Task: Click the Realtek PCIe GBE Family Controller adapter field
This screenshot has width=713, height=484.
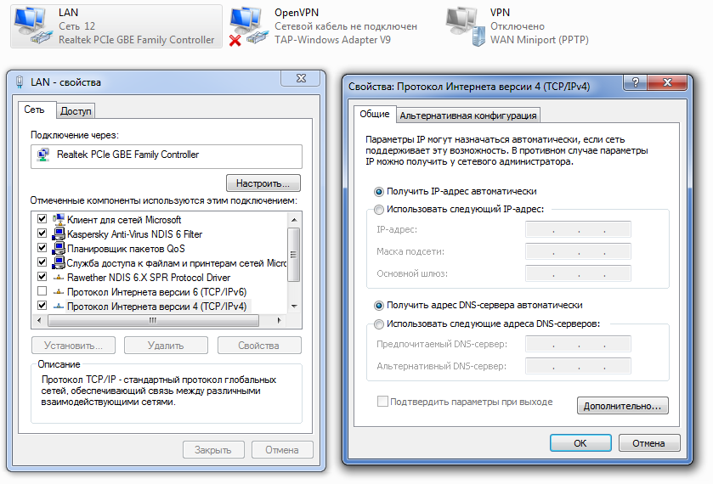Action: pyautogui.click(x=167, y=156)
